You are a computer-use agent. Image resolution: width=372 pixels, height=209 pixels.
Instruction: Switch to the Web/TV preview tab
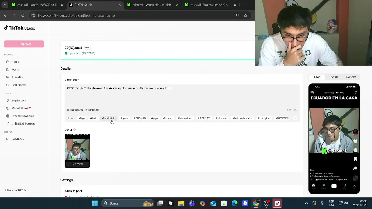(350, 77)
